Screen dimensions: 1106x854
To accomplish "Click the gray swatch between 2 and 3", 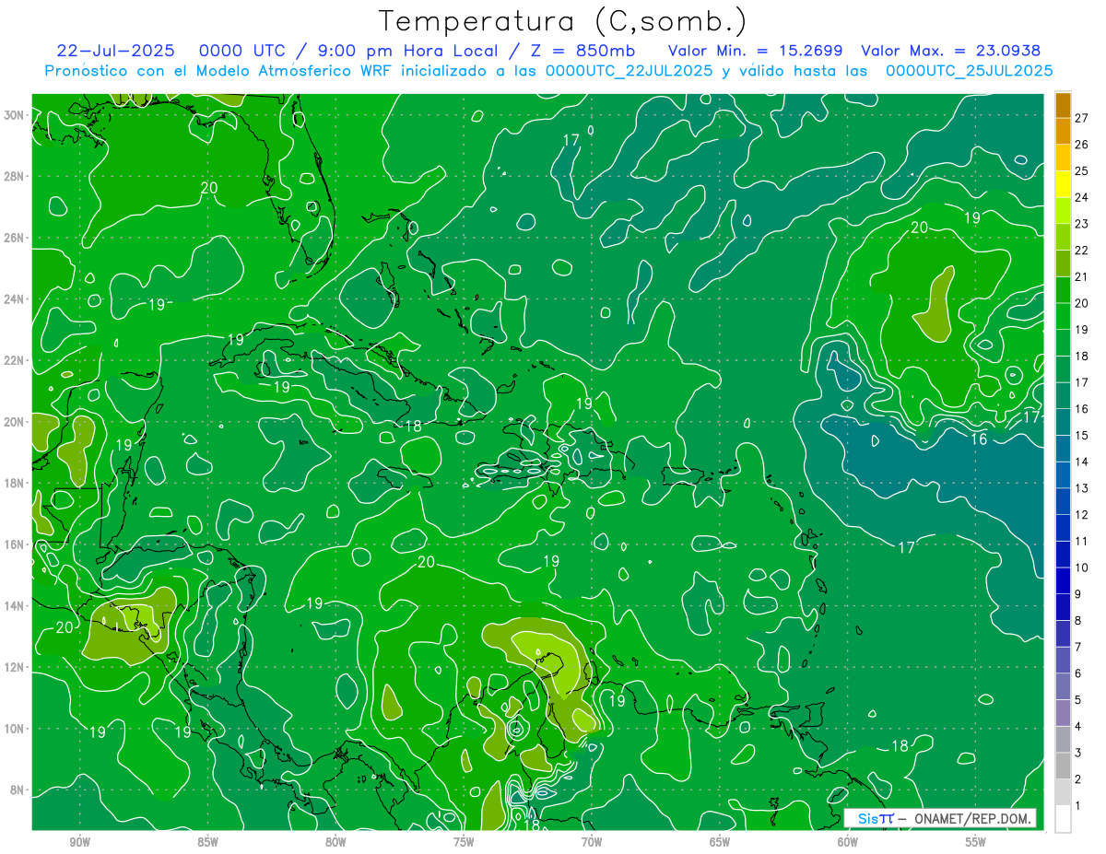I will coord(1064,766).
